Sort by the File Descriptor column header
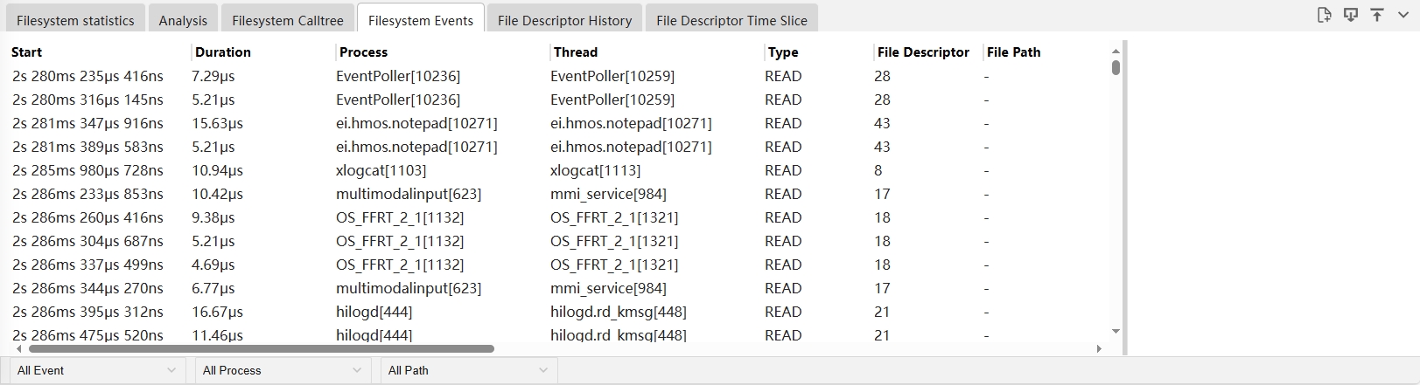1420x385 pixels. pos(923,52)
